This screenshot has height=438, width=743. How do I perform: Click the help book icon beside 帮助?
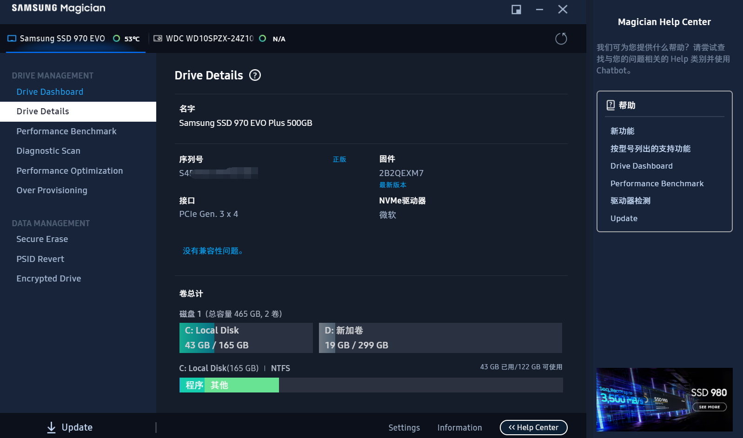(x=610, y=105)
